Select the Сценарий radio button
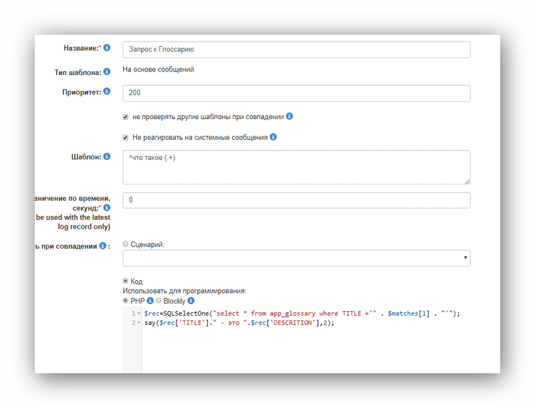The width and height of the screenshot is (535, 408). pyautogui.click(x=126, y=245)
